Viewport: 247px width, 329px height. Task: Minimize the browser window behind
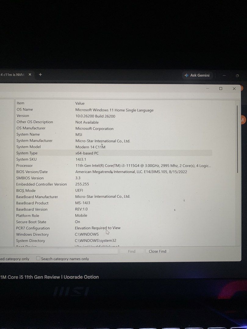coord(224,76)
